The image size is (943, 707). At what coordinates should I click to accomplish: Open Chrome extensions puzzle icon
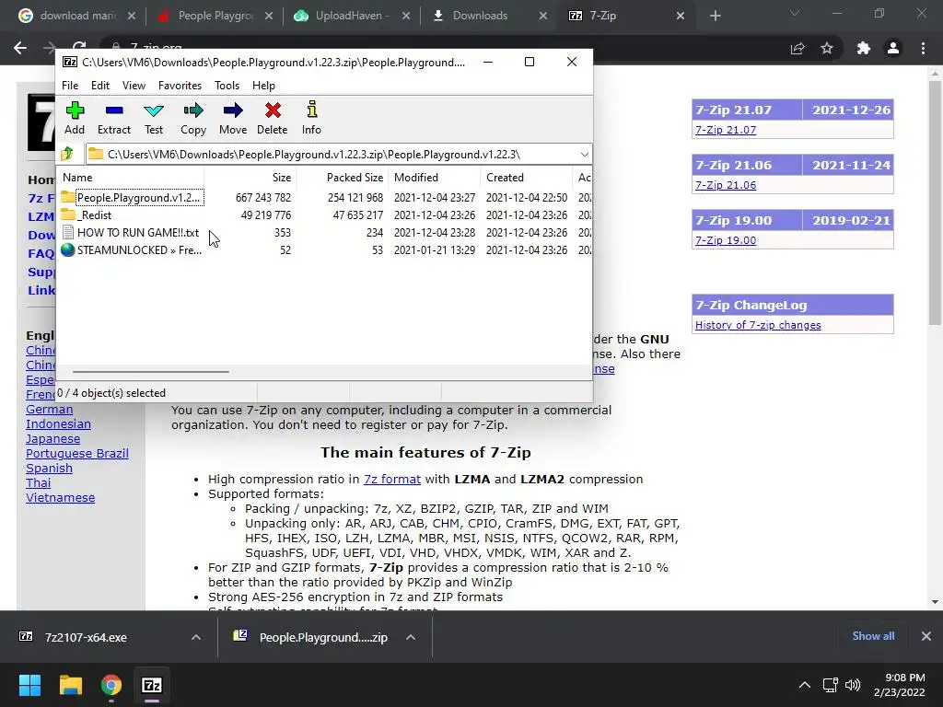pos(864,48)
